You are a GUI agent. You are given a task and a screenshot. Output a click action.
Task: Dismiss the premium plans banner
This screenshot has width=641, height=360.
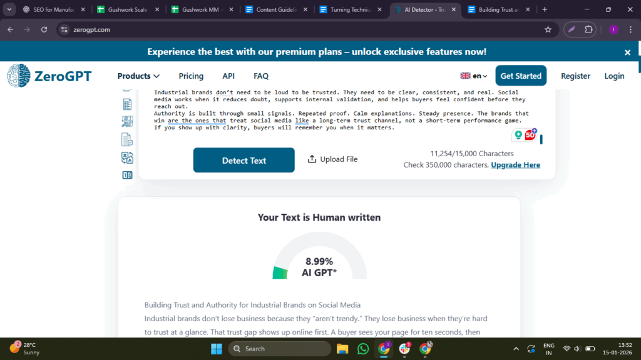coord(627,52)
